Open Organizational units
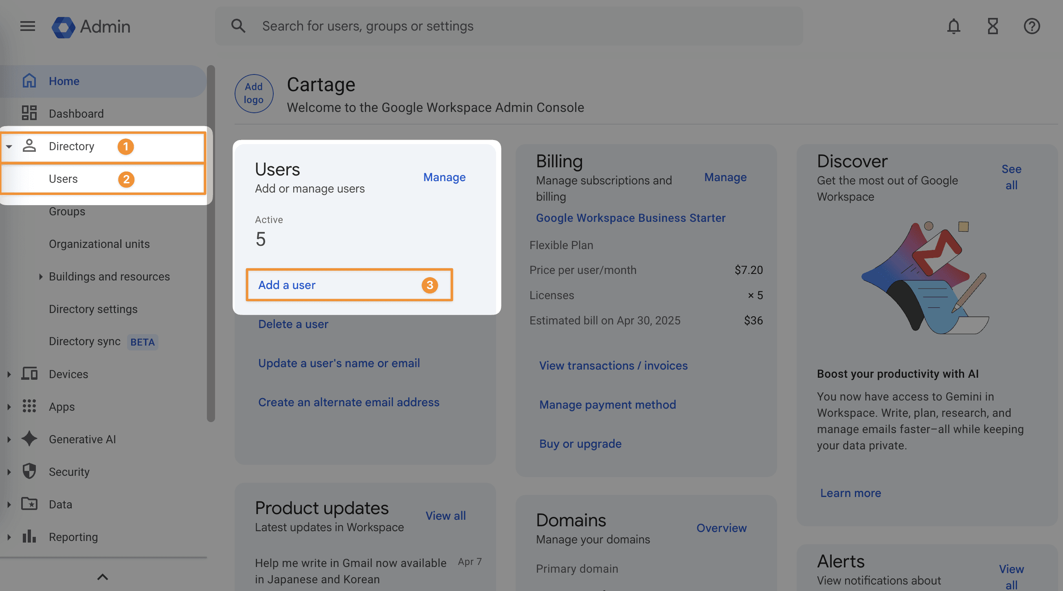The width and height of the screenshot is (1063, 591). point(99,244)
